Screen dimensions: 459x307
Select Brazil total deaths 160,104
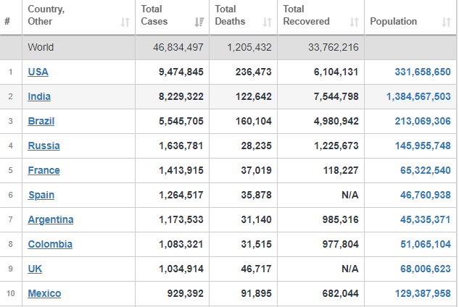[254, 121]
